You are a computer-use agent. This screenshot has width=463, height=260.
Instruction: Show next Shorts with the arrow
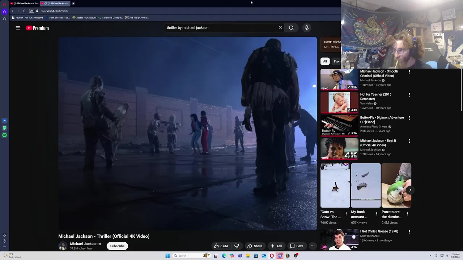point(410,190)
